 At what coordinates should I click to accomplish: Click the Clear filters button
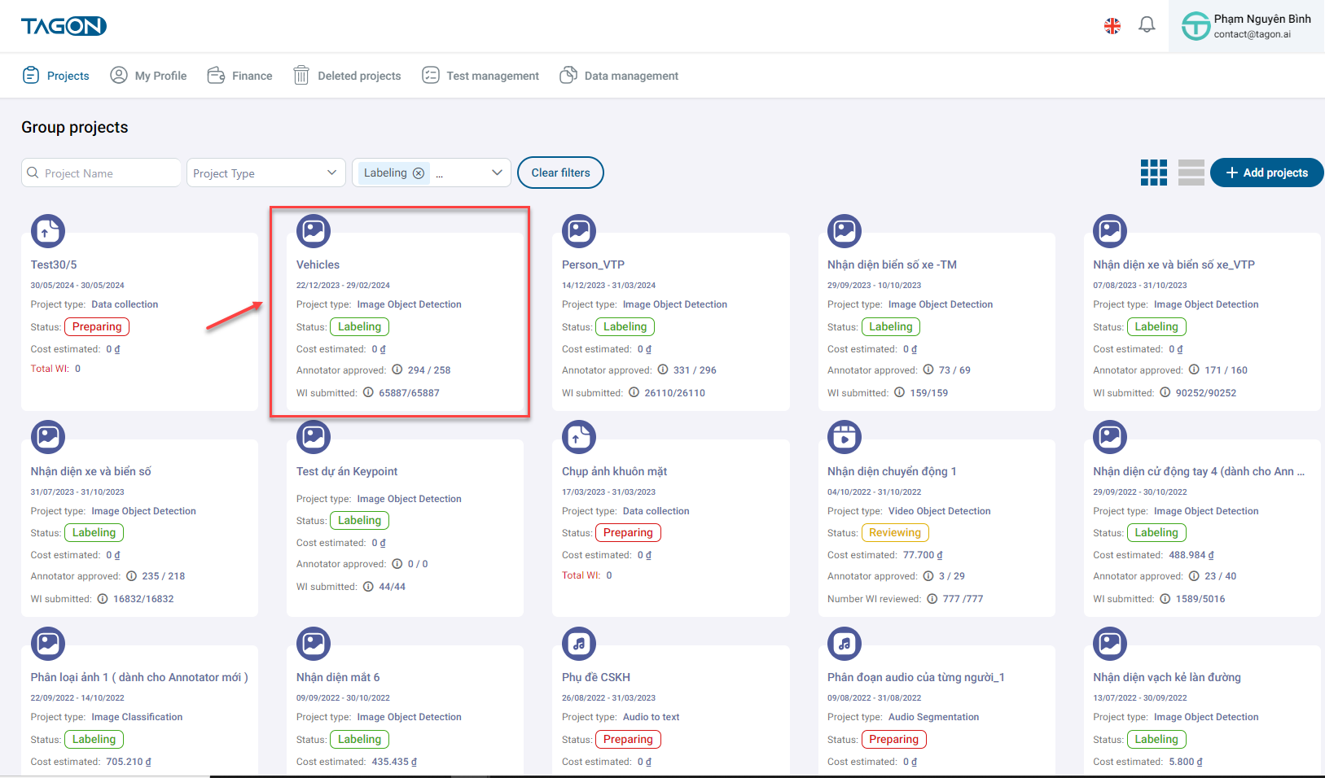point(560,173)
